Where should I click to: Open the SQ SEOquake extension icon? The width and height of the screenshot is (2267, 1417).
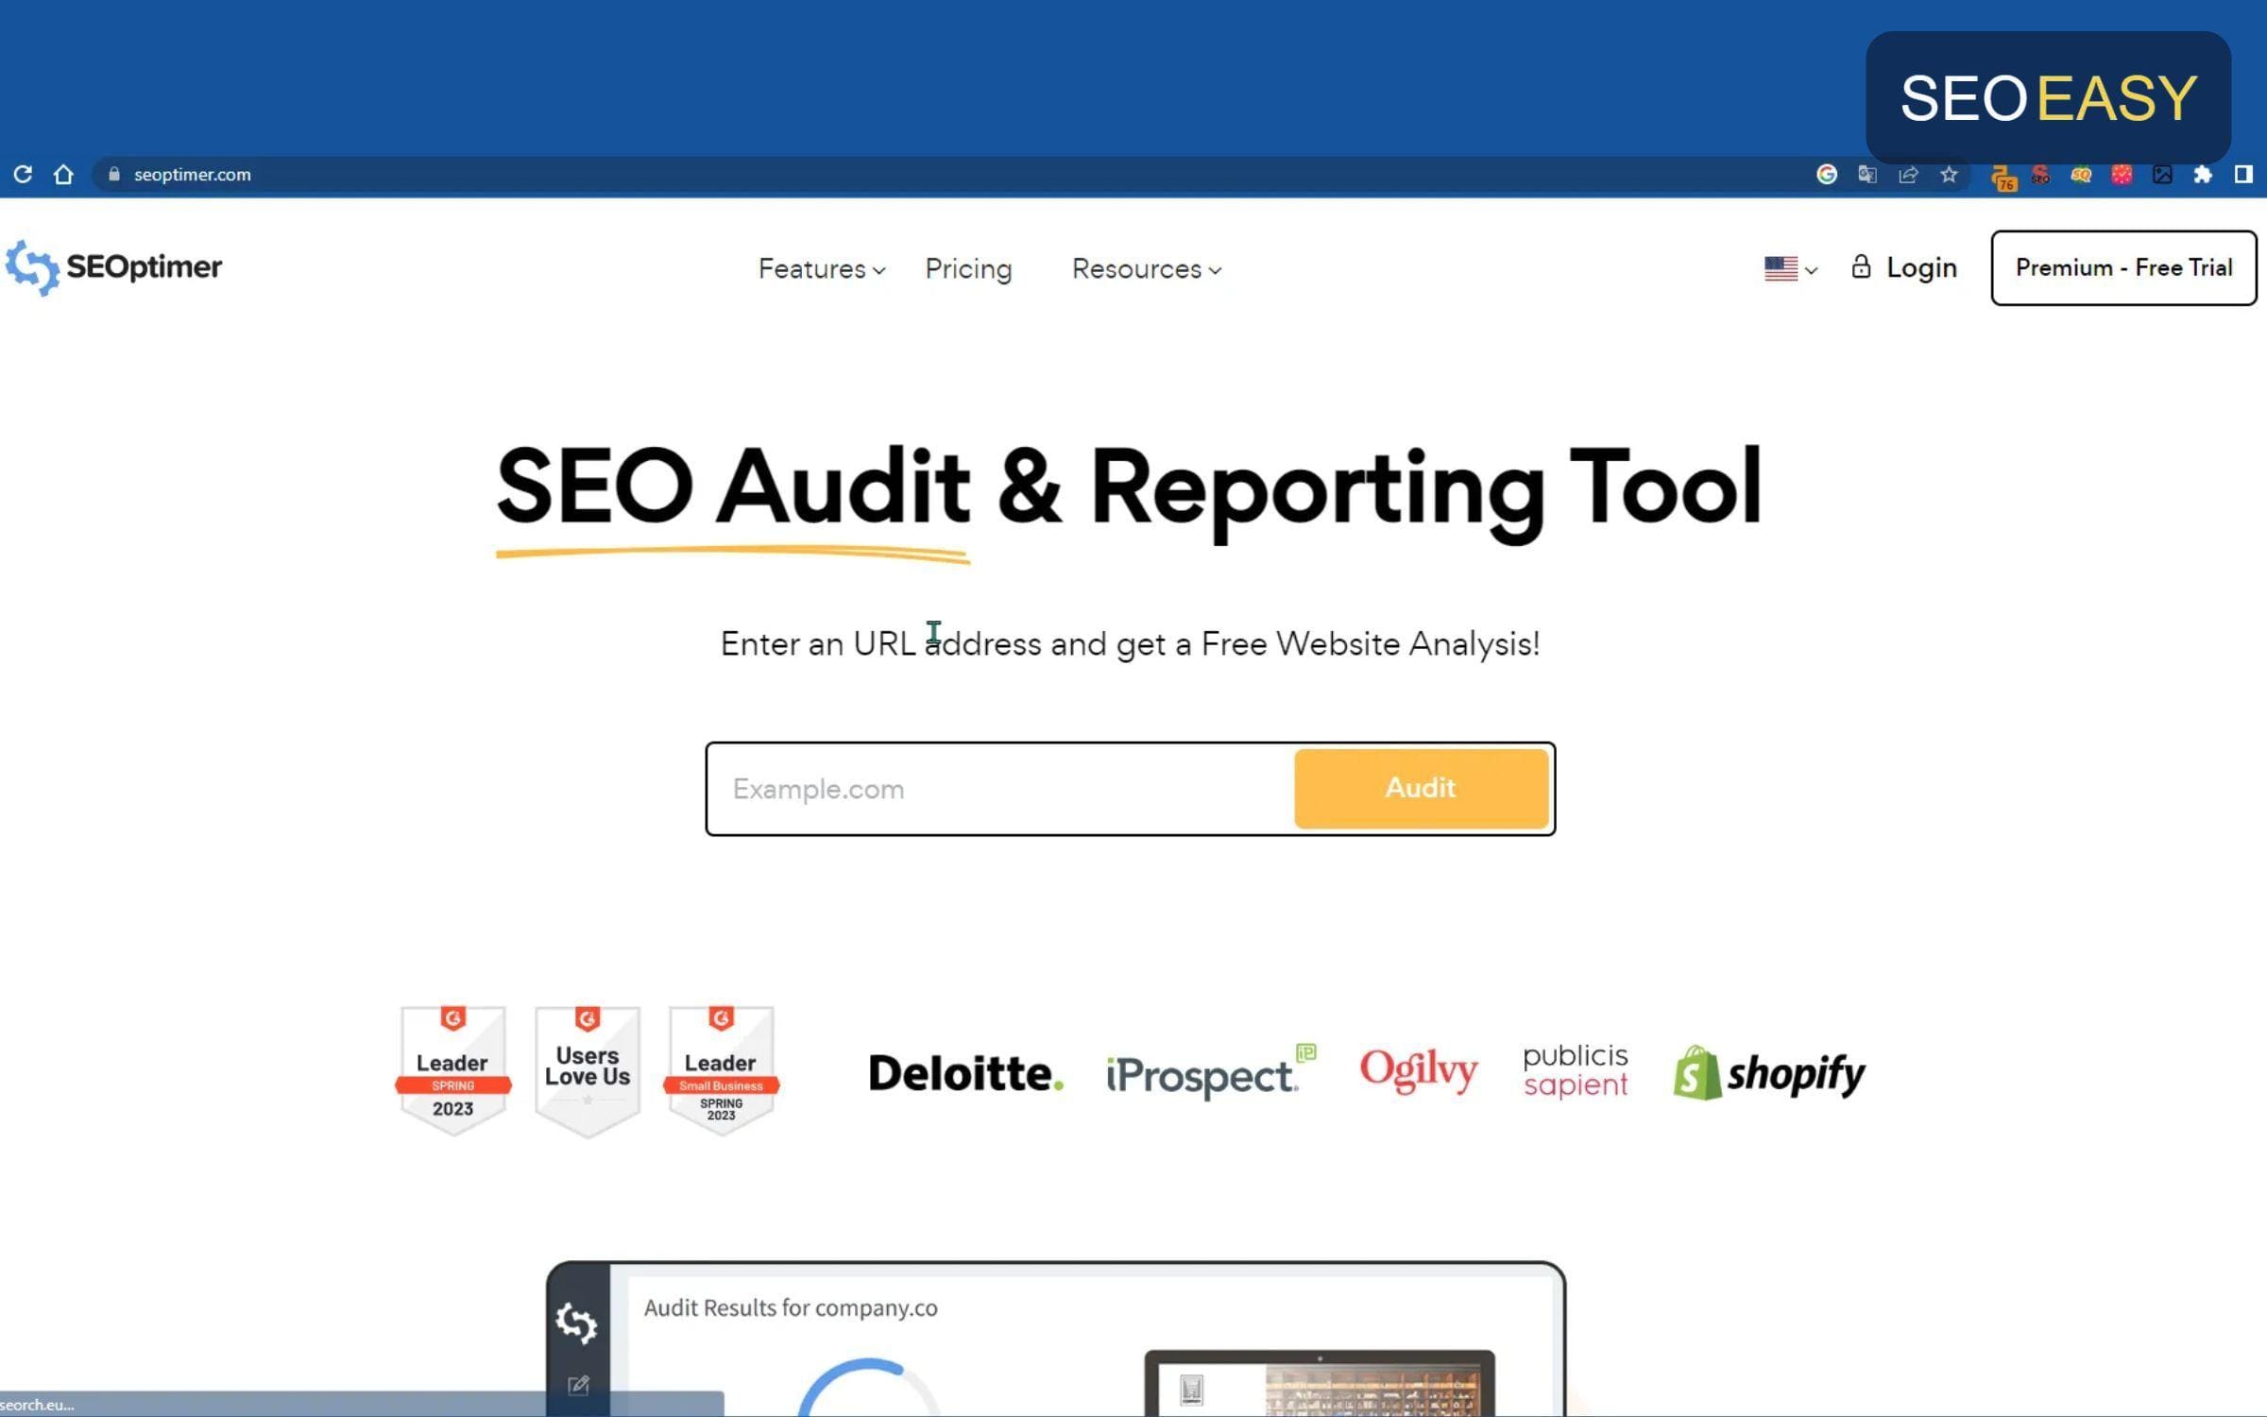tap(2081, 174)
